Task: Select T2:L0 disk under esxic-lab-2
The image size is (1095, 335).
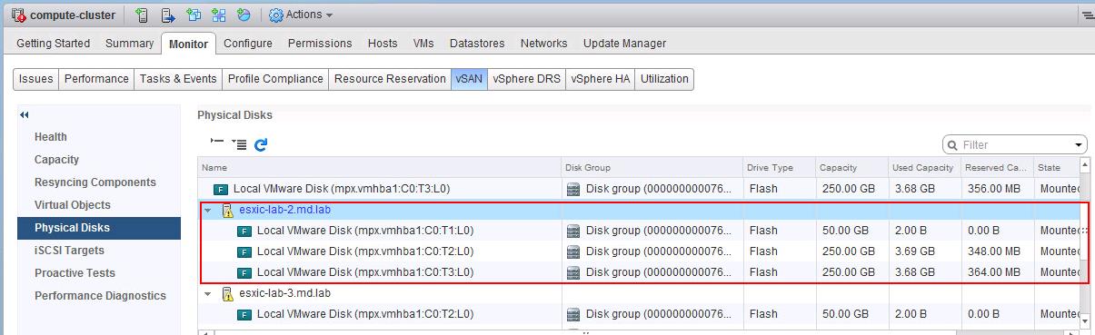Action: 365,251
